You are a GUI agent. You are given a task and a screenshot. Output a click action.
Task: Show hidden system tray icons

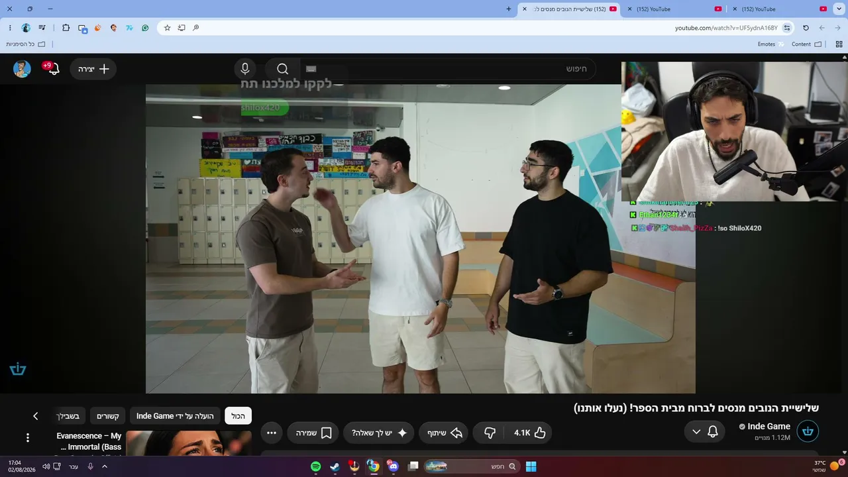coord(104,466)
